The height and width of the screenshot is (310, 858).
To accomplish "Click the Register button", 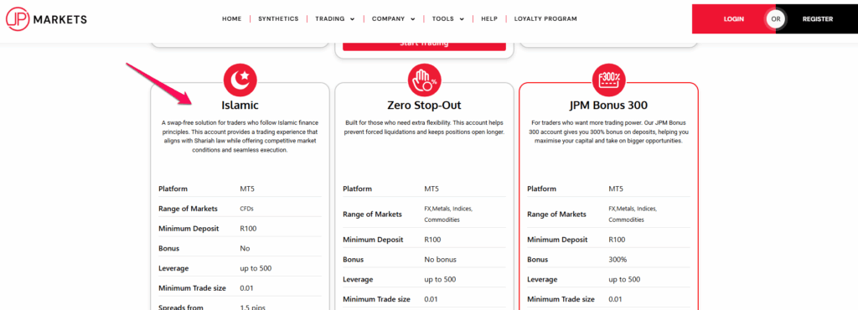I will [x=818, y=19].
